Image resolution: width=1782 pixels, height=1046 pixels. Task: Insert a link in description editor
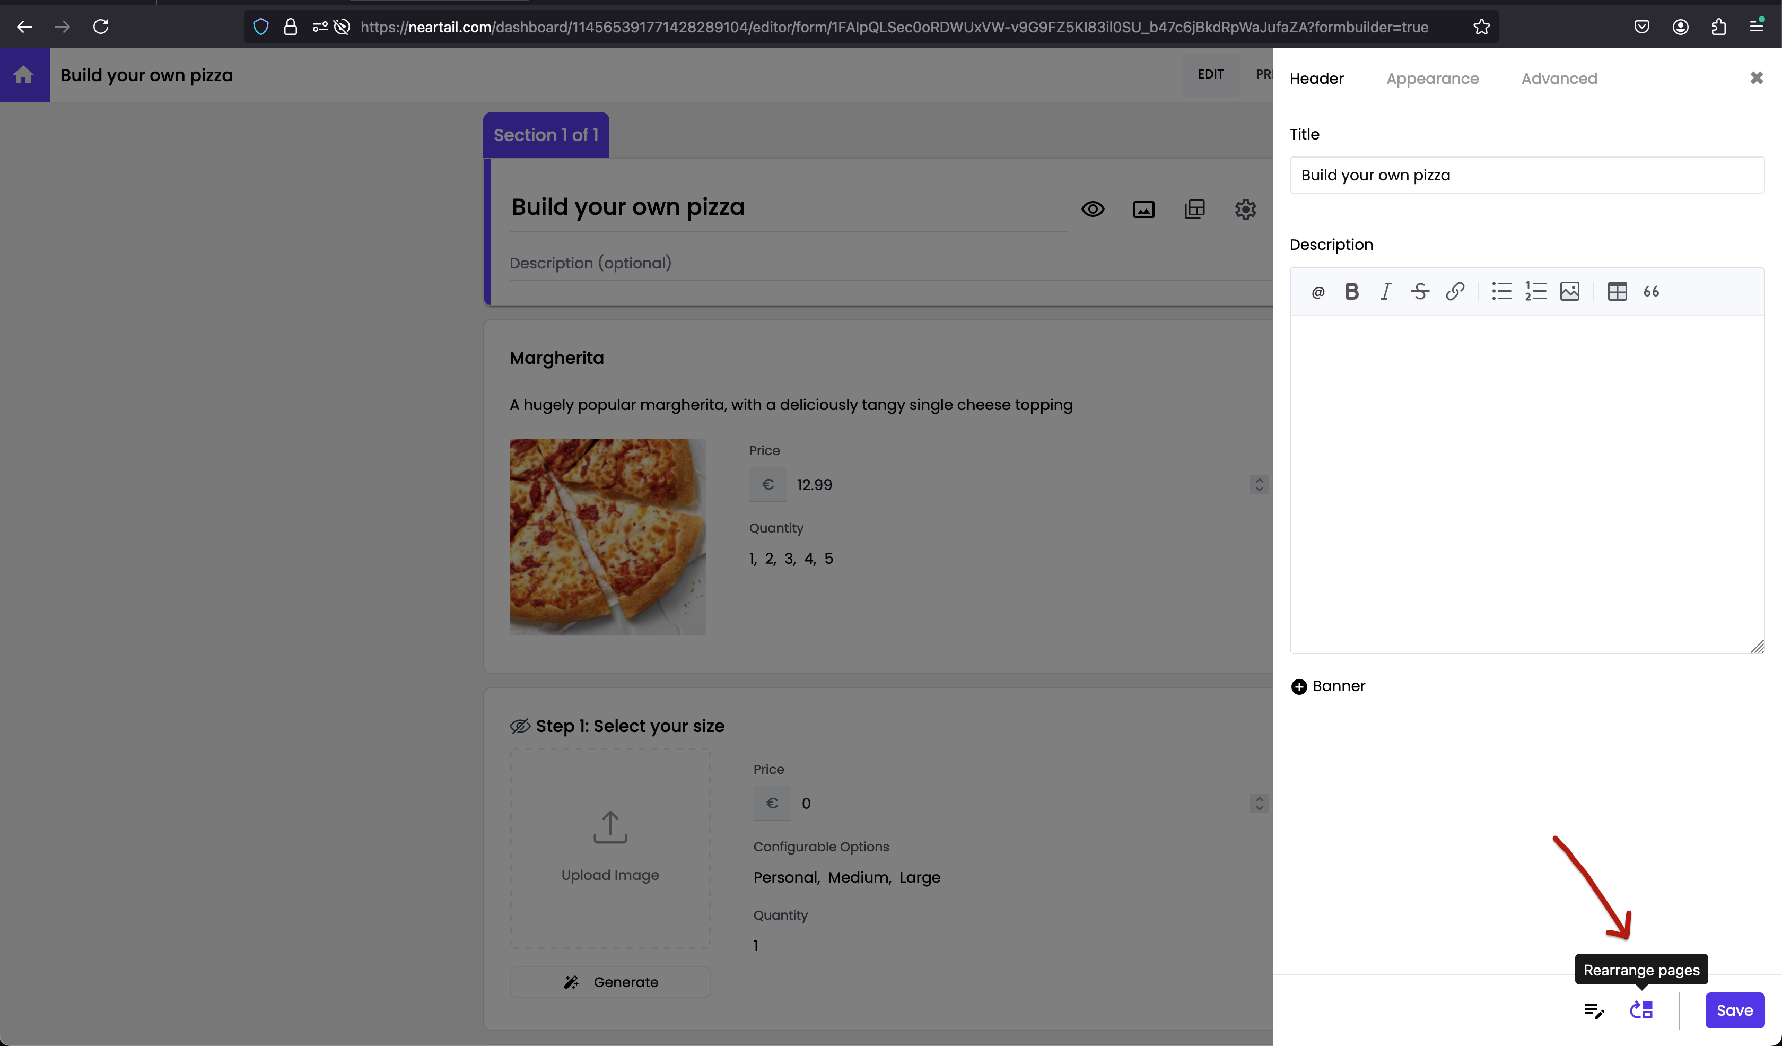[x=1455, y=291]
